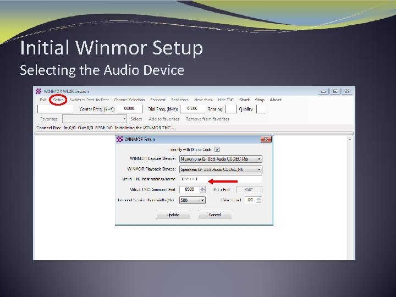Click the Quality field
The width and height of the screenshot is (396, 297).
pyautogui.click(x=261, y=109)
